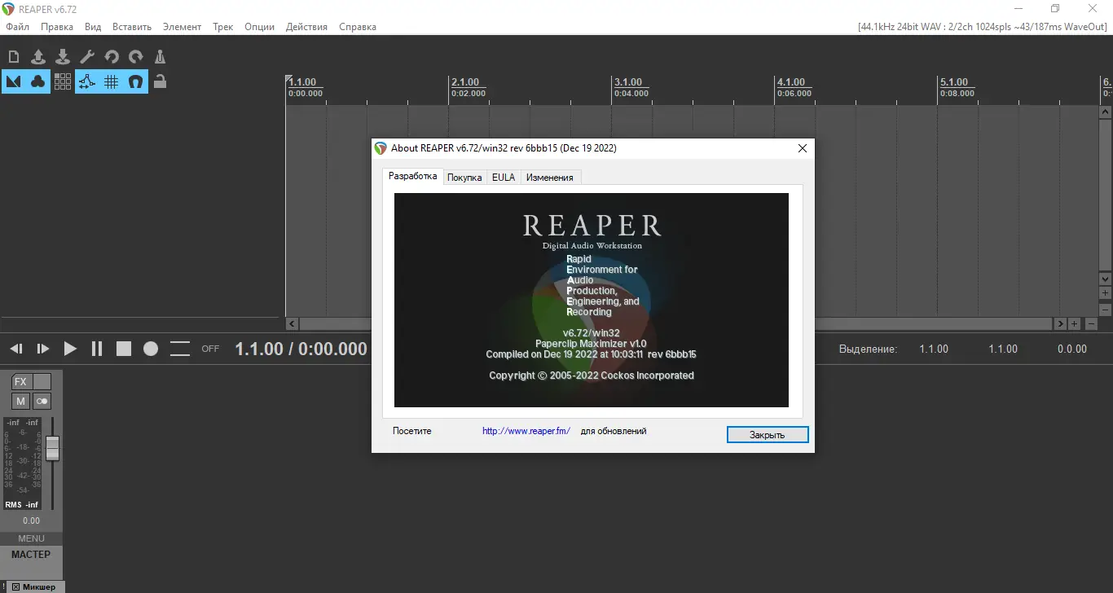Viewport: 1113px width, 593px height.
Task: Click the Закрыть button in About dialog
Action: [768, 435]
